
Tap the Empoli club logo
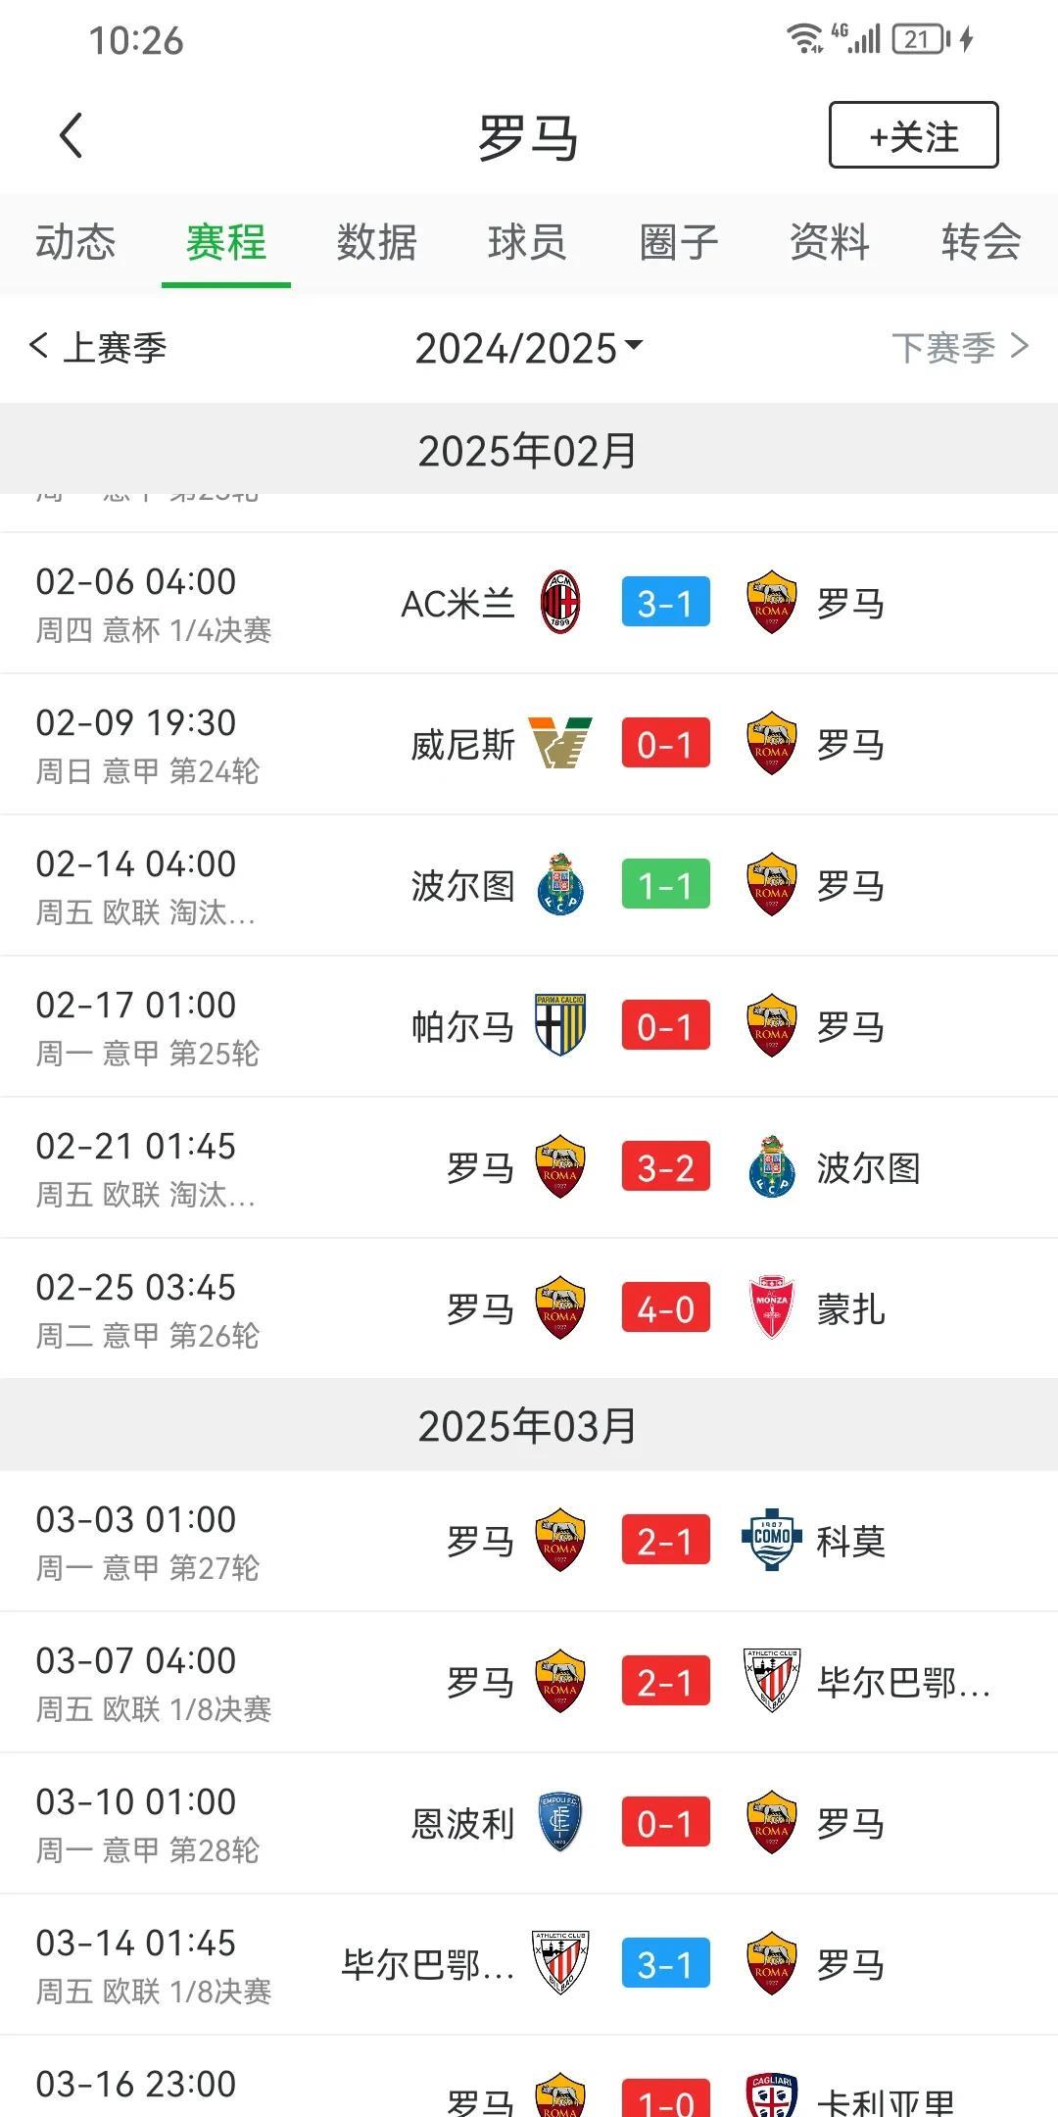[x=560, y=1822]
